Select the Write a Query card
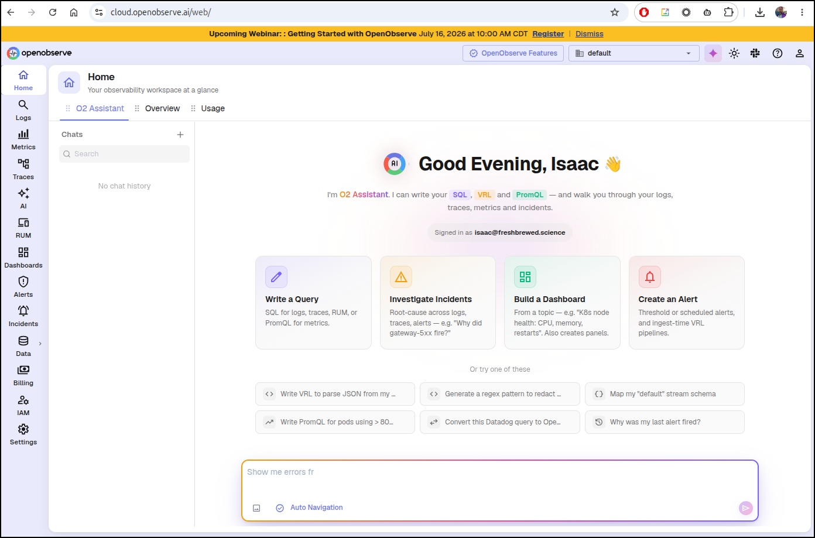This screenshot has height=538, width=815. [x=313, y=303]
